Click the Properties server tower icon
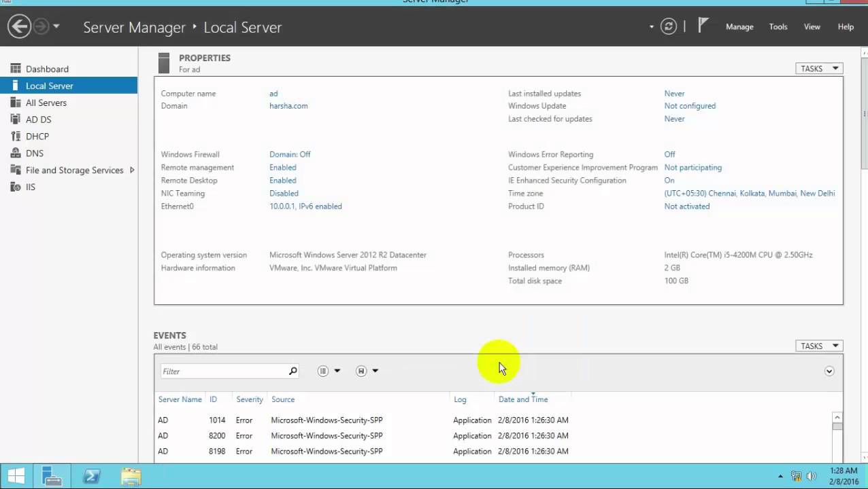Screen dimensions: 868x489 (x=163, y=62)
